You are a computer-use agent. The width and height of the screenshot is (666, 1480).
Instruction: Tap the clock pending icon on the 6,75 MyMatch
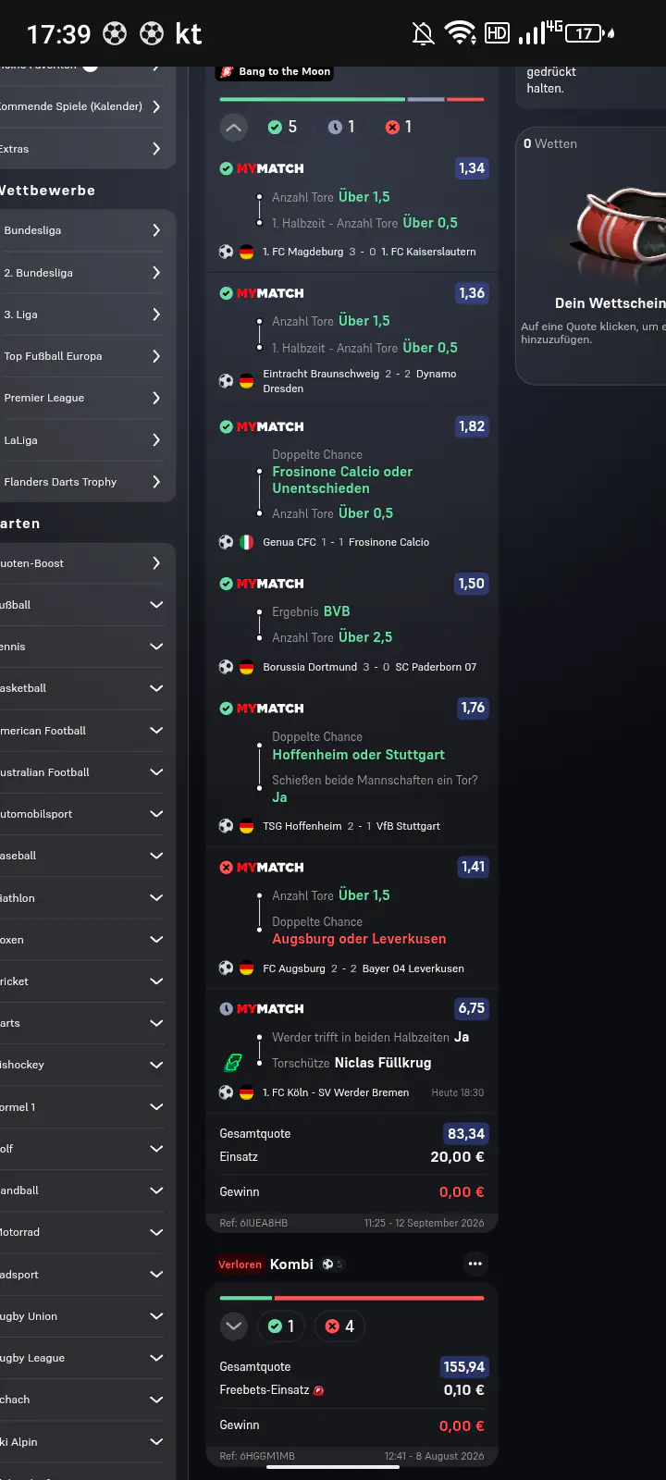tap(226, 1009)
